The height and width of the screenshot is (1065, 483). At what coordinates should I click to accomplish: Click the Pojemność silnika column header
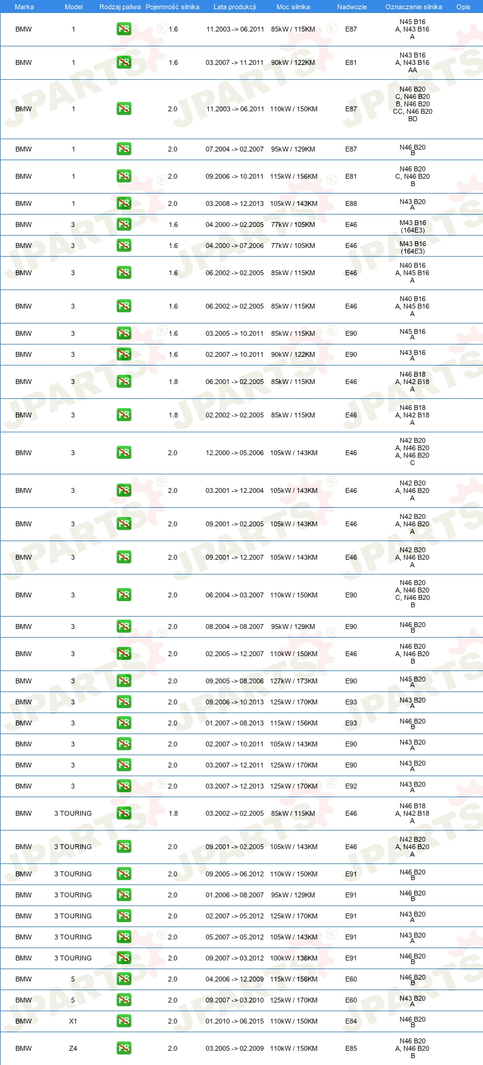[172, 7]
